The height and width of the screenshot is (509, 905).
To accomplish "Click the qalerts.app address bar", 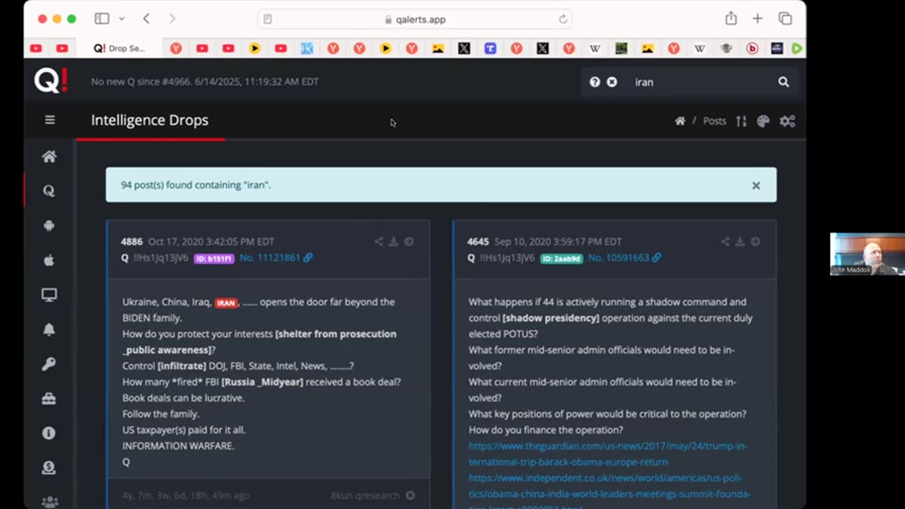I will [415, 20].
